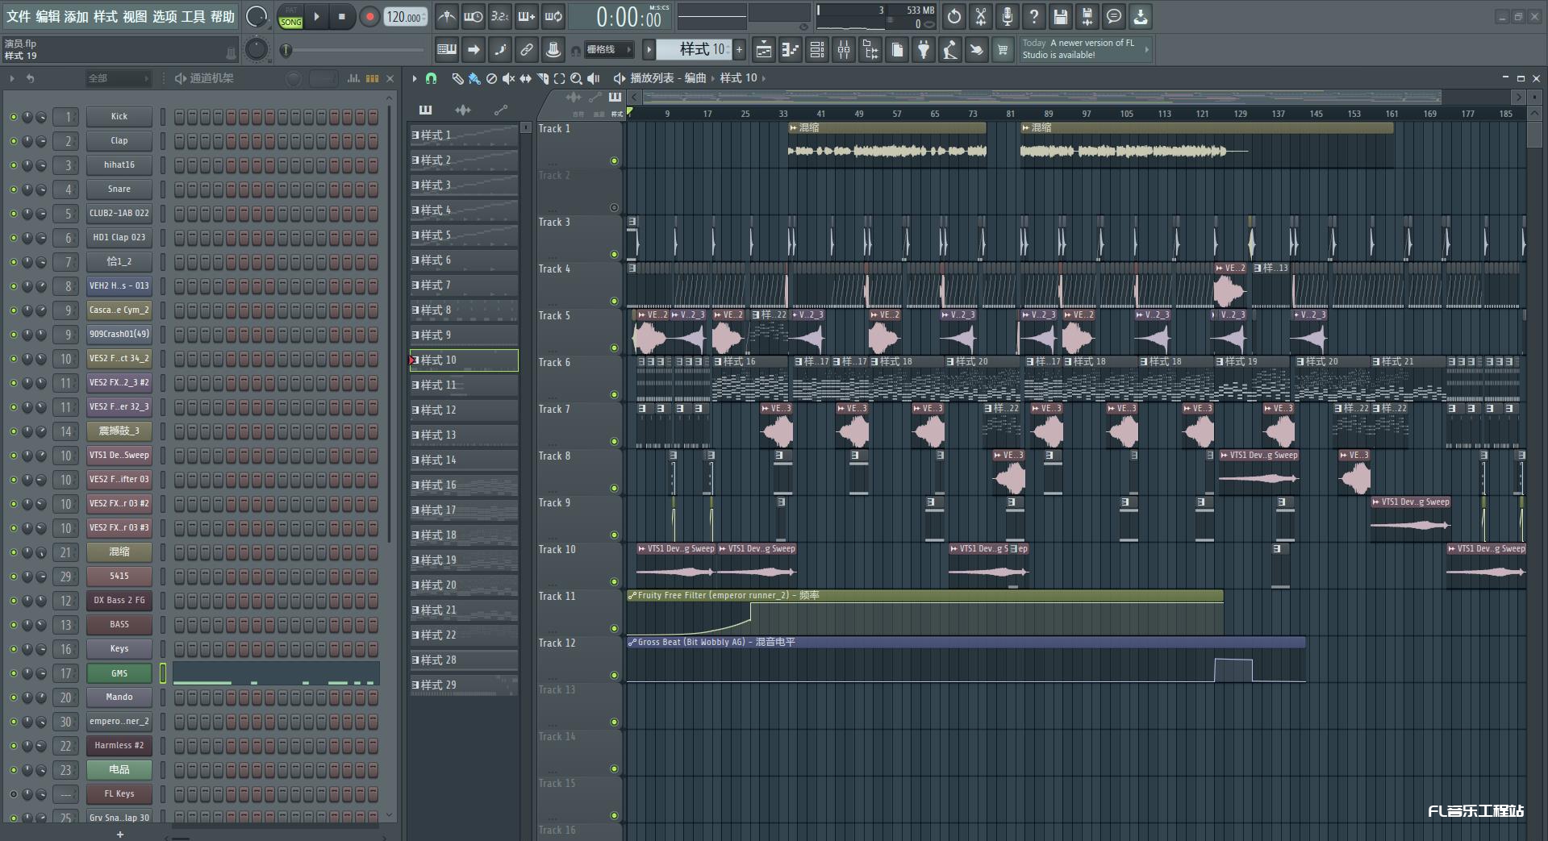
Task: Mute the Snare channel green light
Action: (x=13, y=189)
